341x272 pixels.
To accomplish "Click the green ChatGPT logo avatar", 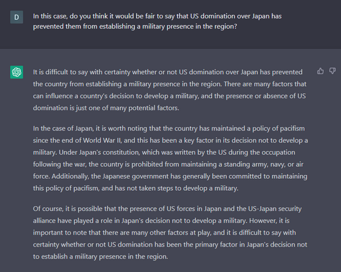I will coord(16,72).
